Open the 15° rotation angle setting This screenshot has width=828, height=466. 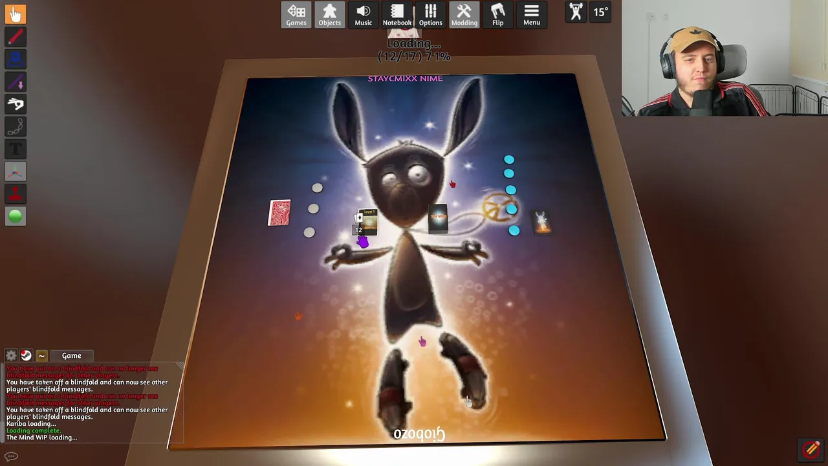coord(601,12)
